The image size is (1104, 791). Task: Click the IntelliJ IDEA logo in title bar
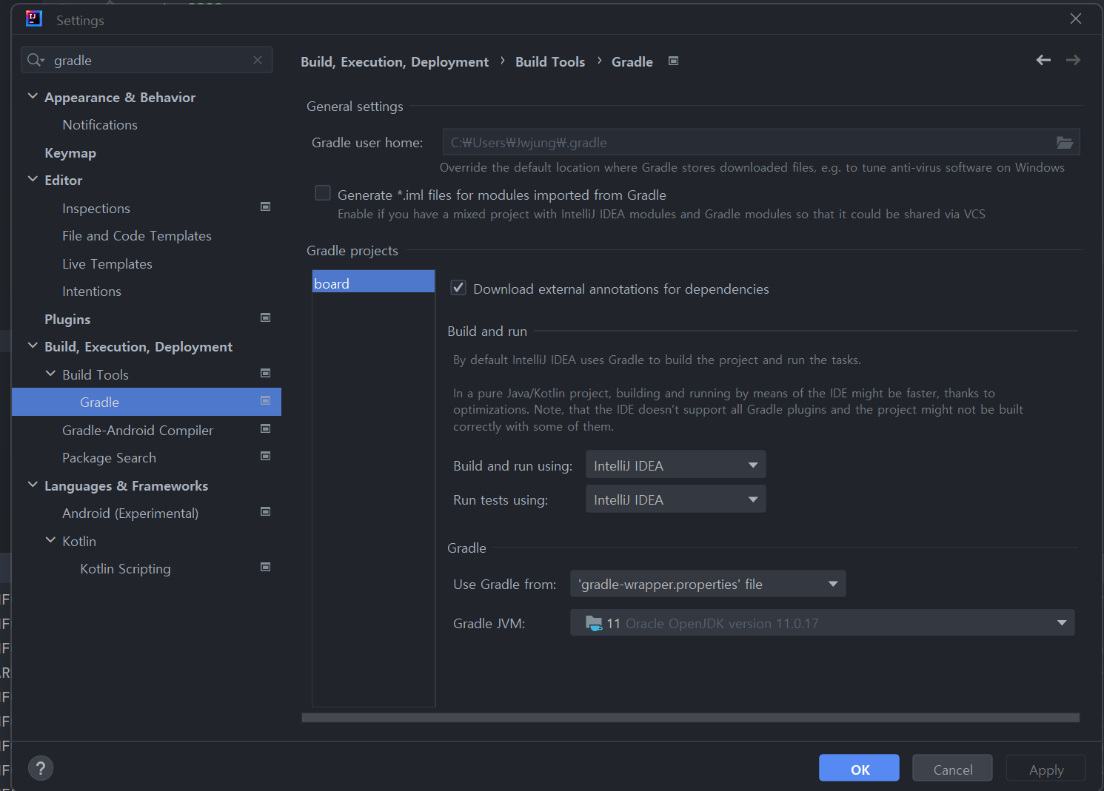[x=34, y=18]
